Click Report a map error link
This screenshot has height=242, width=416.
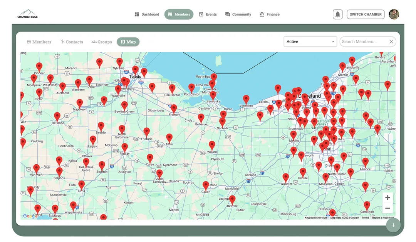pyautogui.click(x=383, y=218)
